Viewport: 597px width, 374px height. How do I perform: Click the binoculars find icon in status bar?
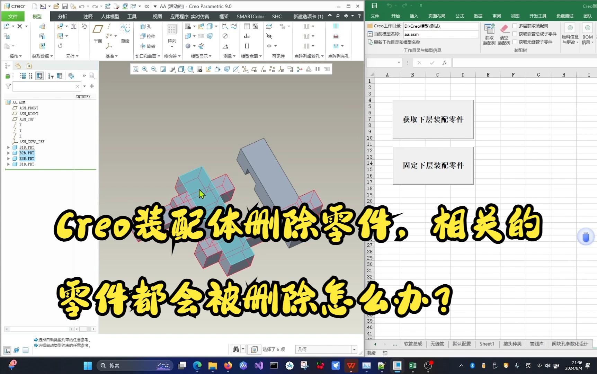point(236,349)
